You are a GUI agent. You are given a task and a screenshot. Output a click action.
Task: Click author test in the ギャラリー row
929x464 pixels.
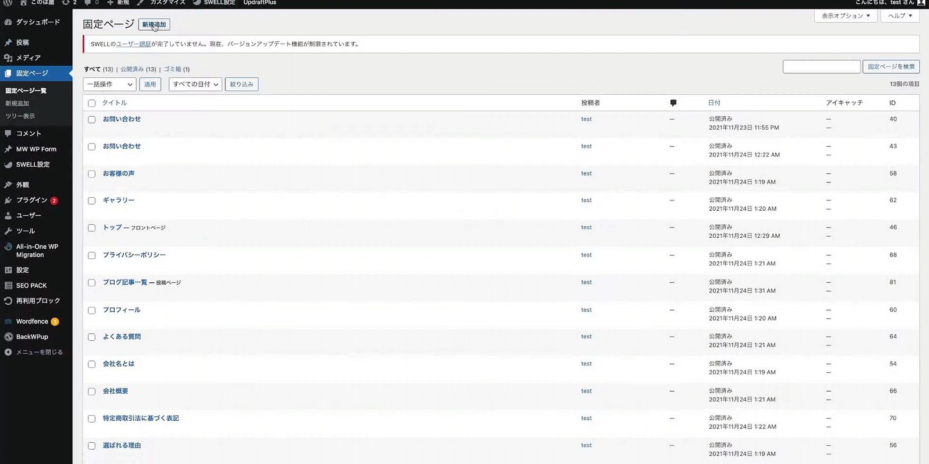click(586, 200)
